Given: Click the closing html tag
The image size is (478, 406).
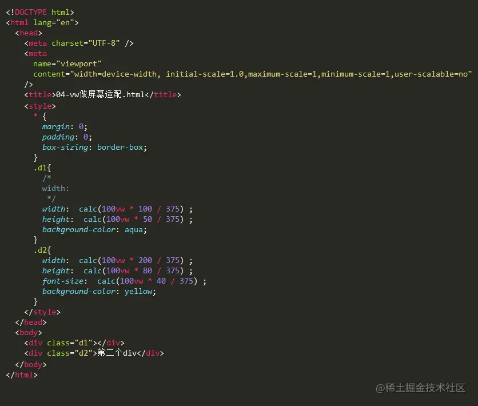Looking at the screenshot, I should tap(22, 375).
